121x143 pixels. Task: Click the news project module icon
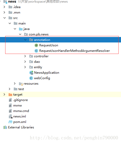click(5, 2)
